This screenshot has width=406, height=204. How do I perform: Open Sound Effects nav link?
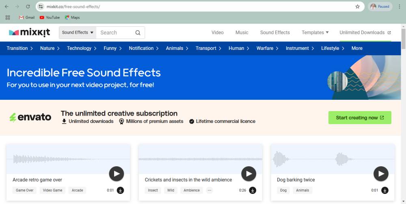(x=275, y=32)
